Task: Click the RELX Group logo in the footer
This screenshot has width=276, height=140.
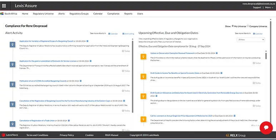Action: (236, 135)
